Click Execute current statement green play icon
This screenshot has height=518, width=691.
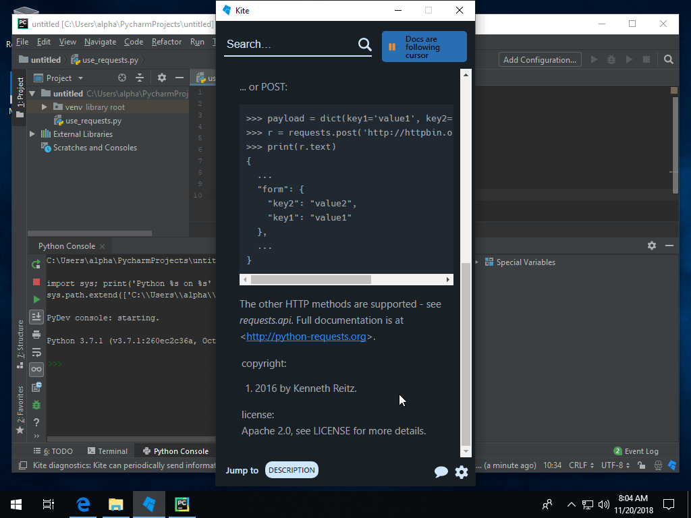coord(36,299)
